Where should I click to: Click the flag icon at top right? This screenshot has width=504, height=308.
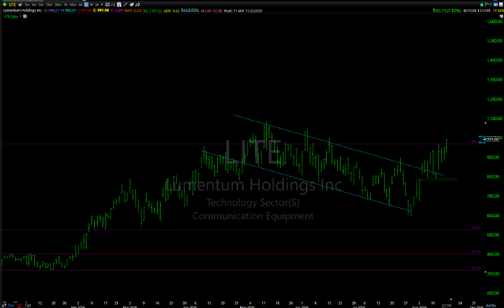point(487,4)
